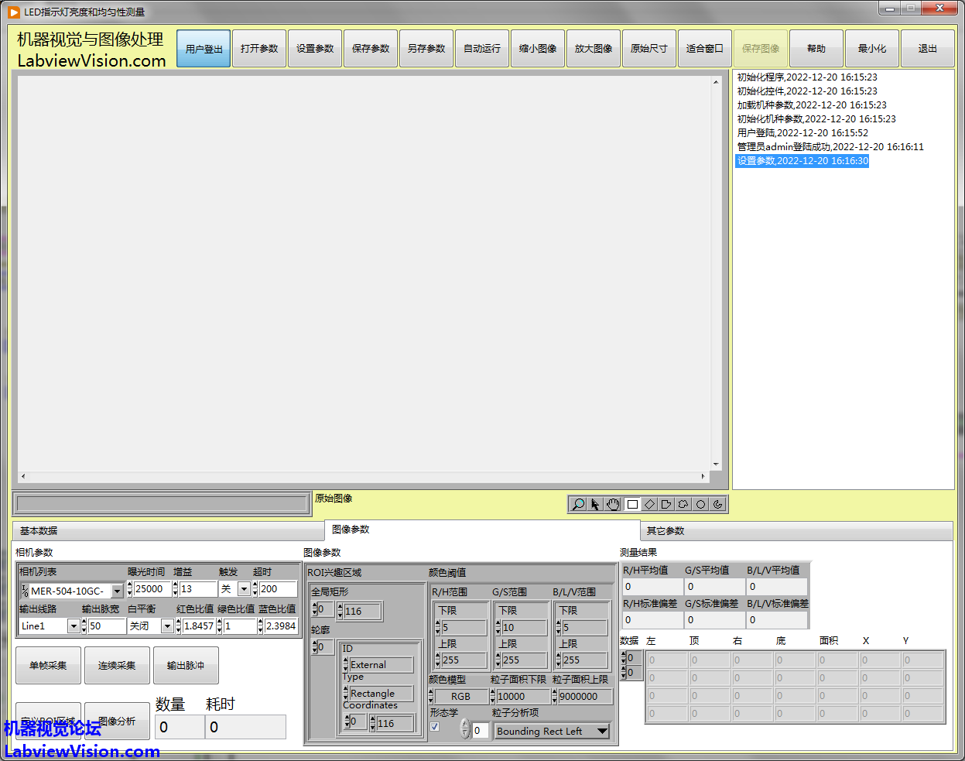Select the Zoom magnifier tool
Viewport: 965px width, 761px height.
pyautogui.click(x=578, y=505)
